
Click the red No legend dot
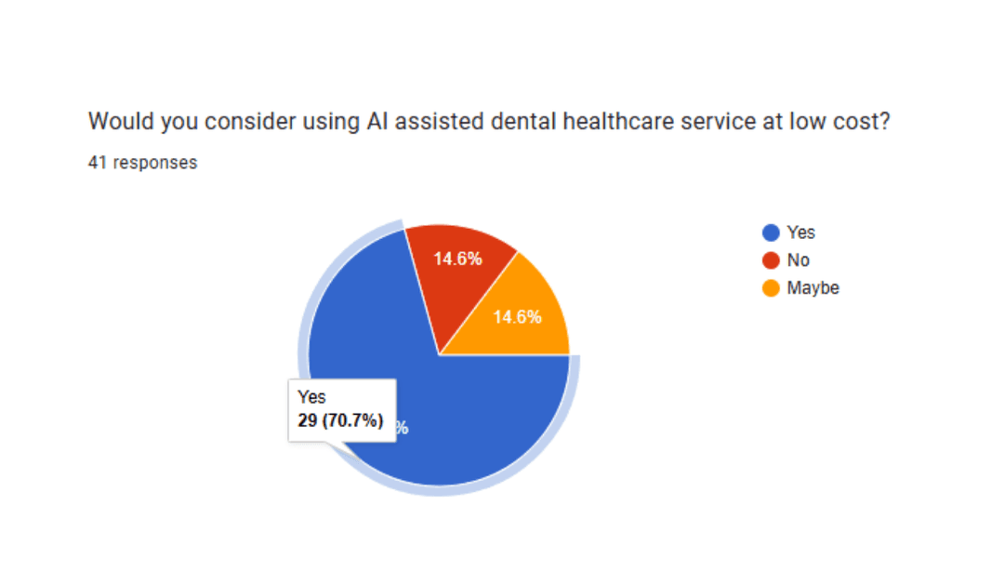[771, 260]
